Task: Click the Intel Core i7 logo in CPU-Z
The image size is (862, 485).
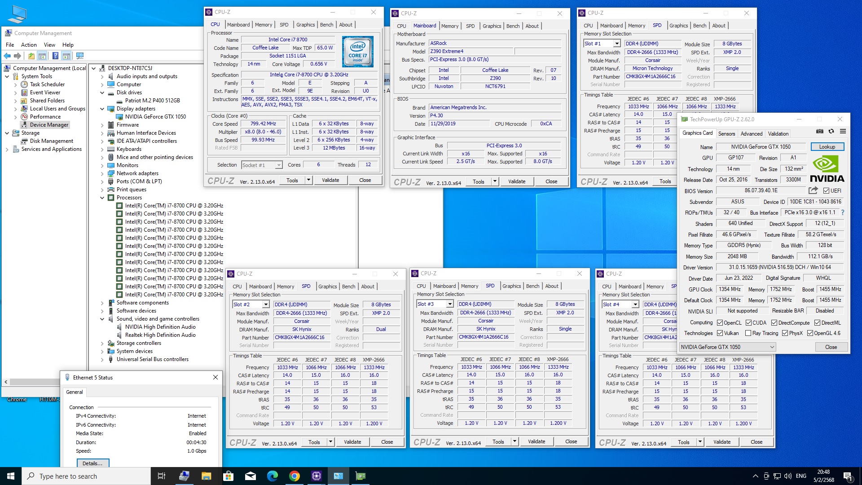Action: (x=357, y=52)
